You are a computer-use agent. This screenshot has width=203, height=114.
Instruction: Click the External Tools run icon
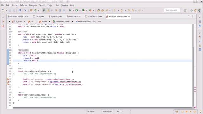[x=90, y=10]
